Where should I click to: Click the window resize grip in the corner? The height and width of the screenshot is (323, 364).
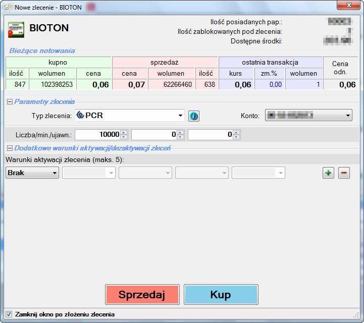point(356,315)
